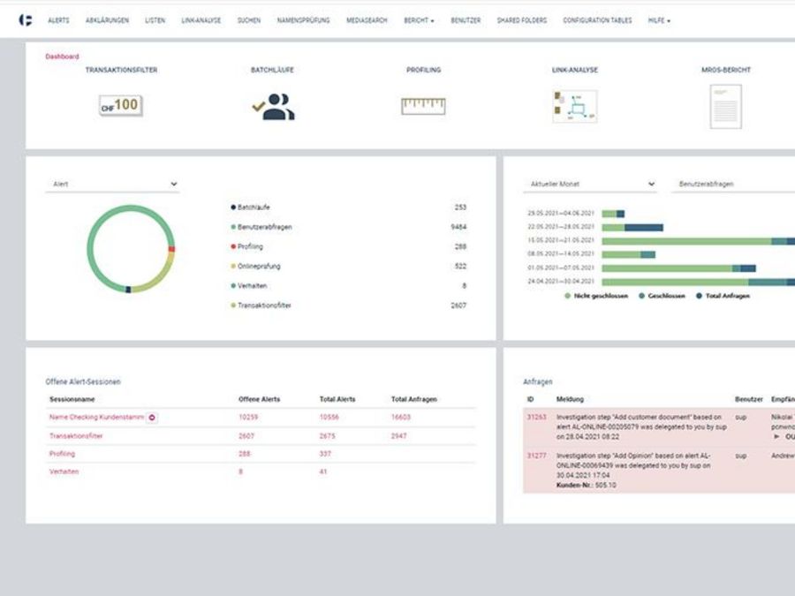
Task: Select Benutzerabfragen legend entry in donut chart
Action: [x=261, y=227]
